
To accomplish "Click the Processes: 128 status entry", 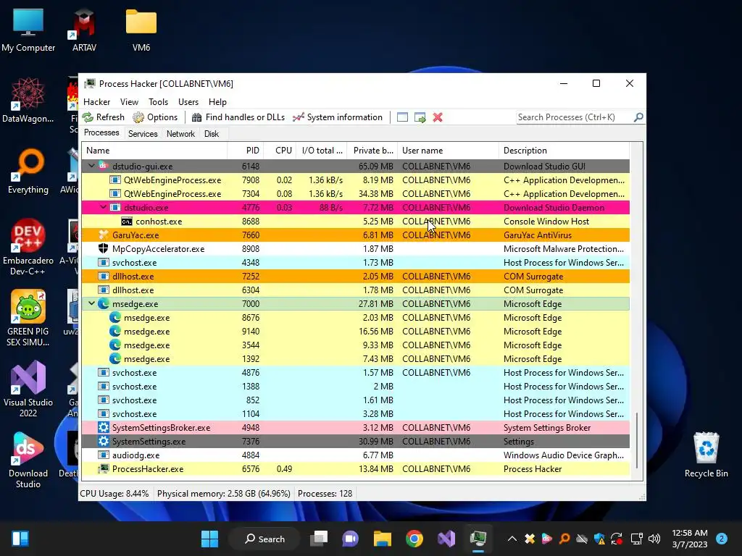I will (325, 494).
